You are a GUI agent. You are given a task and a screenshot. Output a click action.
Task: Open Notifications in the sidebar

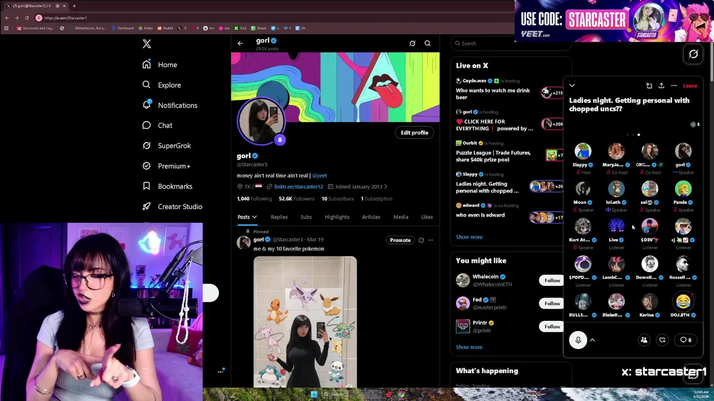170,105
